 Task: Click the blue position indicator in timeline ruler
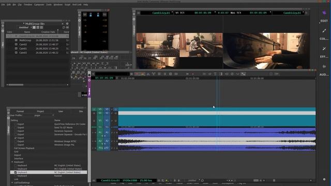point(217,78)
